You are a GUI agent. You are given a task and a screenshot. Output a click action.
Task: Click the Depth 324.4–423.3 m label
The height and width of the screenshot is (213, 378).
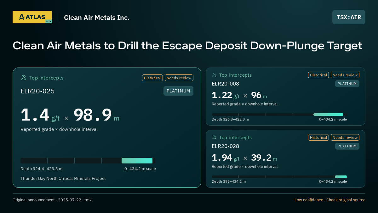click(41, 169)
